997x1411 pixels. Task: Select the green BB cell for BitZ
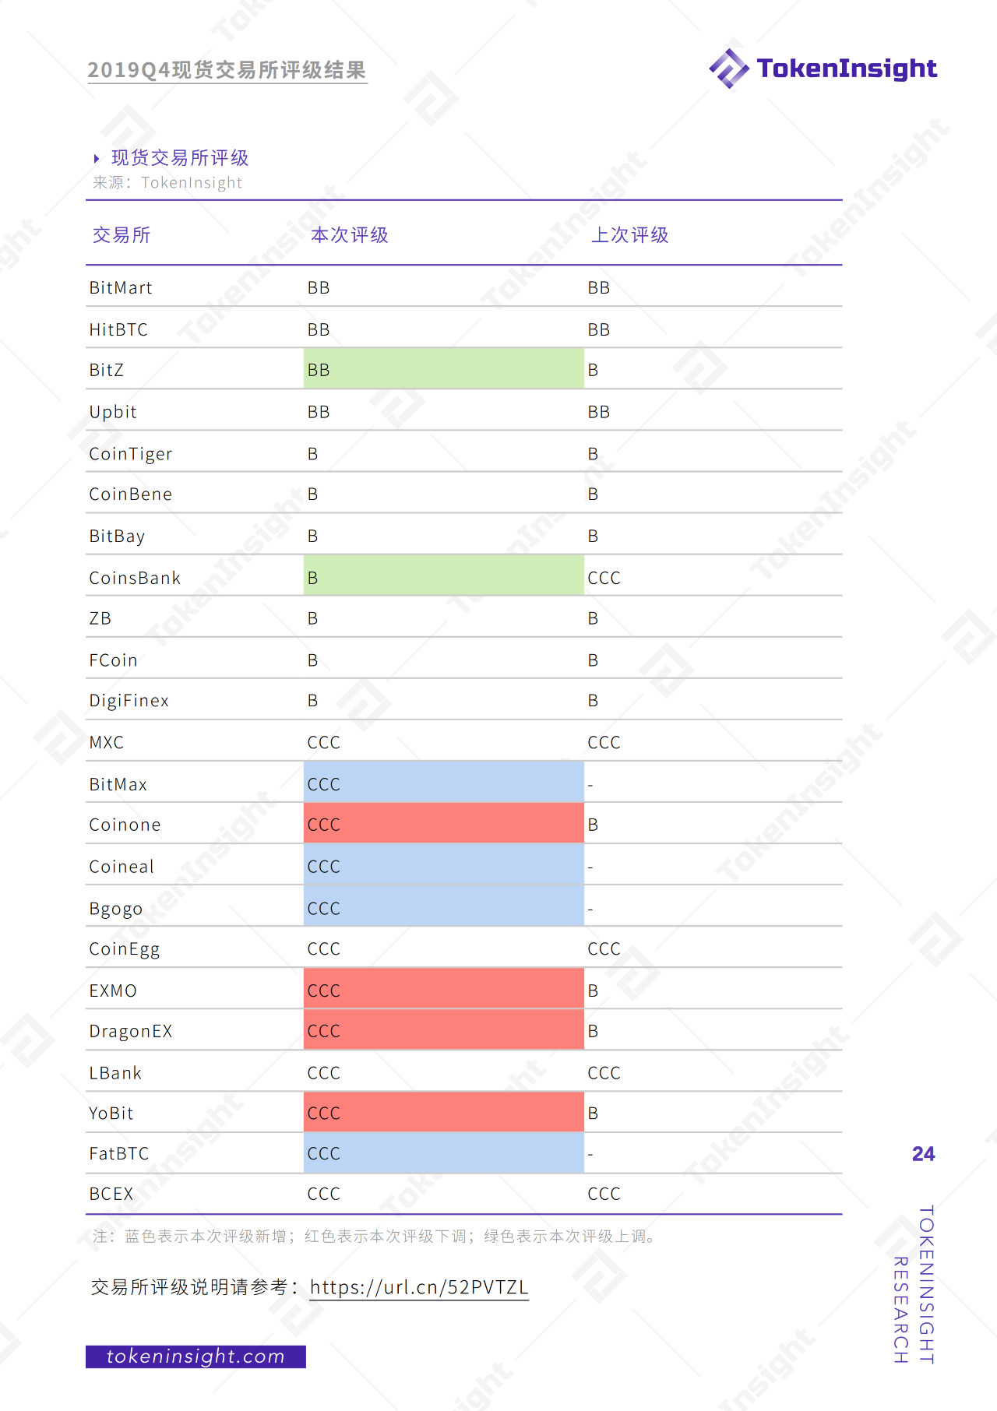coord(443,369)
